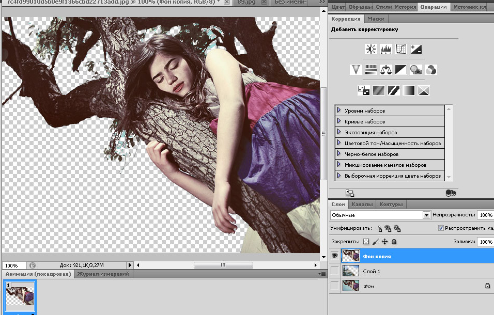The image size is (494, 315).
Task: Click the clip-to-layer icon in adjustments panel
Action: coord(451,193)
